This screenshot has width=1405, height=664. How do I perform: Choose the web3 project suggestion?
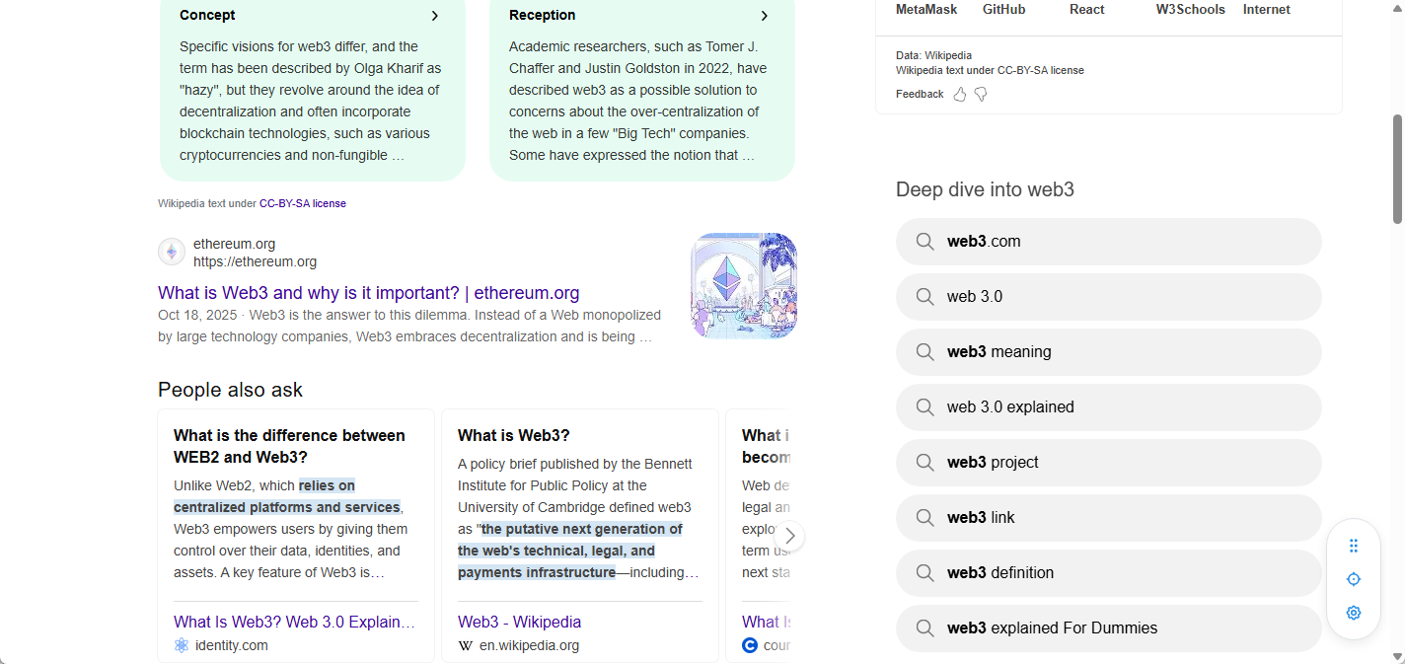click(x=1109, y=463)
